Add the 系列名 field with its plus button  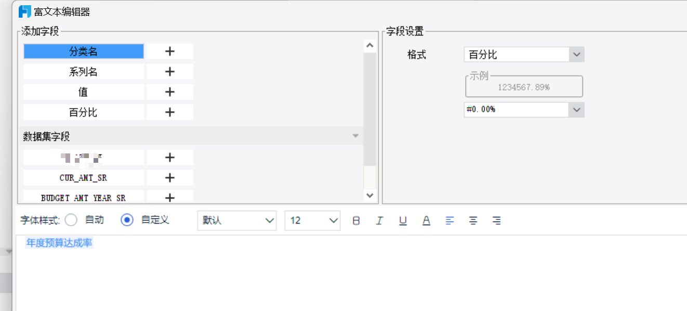click(170, 72)
